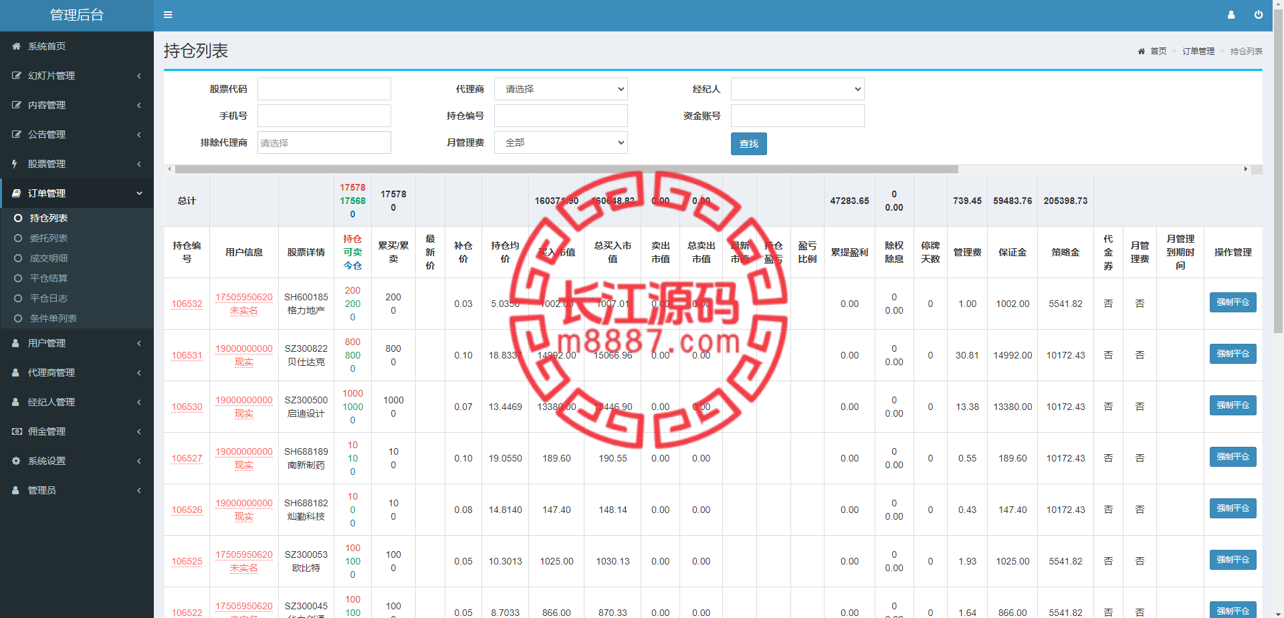The width and height of the screenshot is (1284, 618).
Task: Click the circle icon beside 委托列表
Action: pyautogui.click(x=18, y=238)
